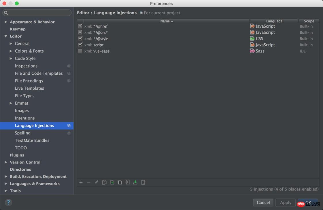
Task: Edit the selected injection with pencil icon
Action: coord(97,182)
